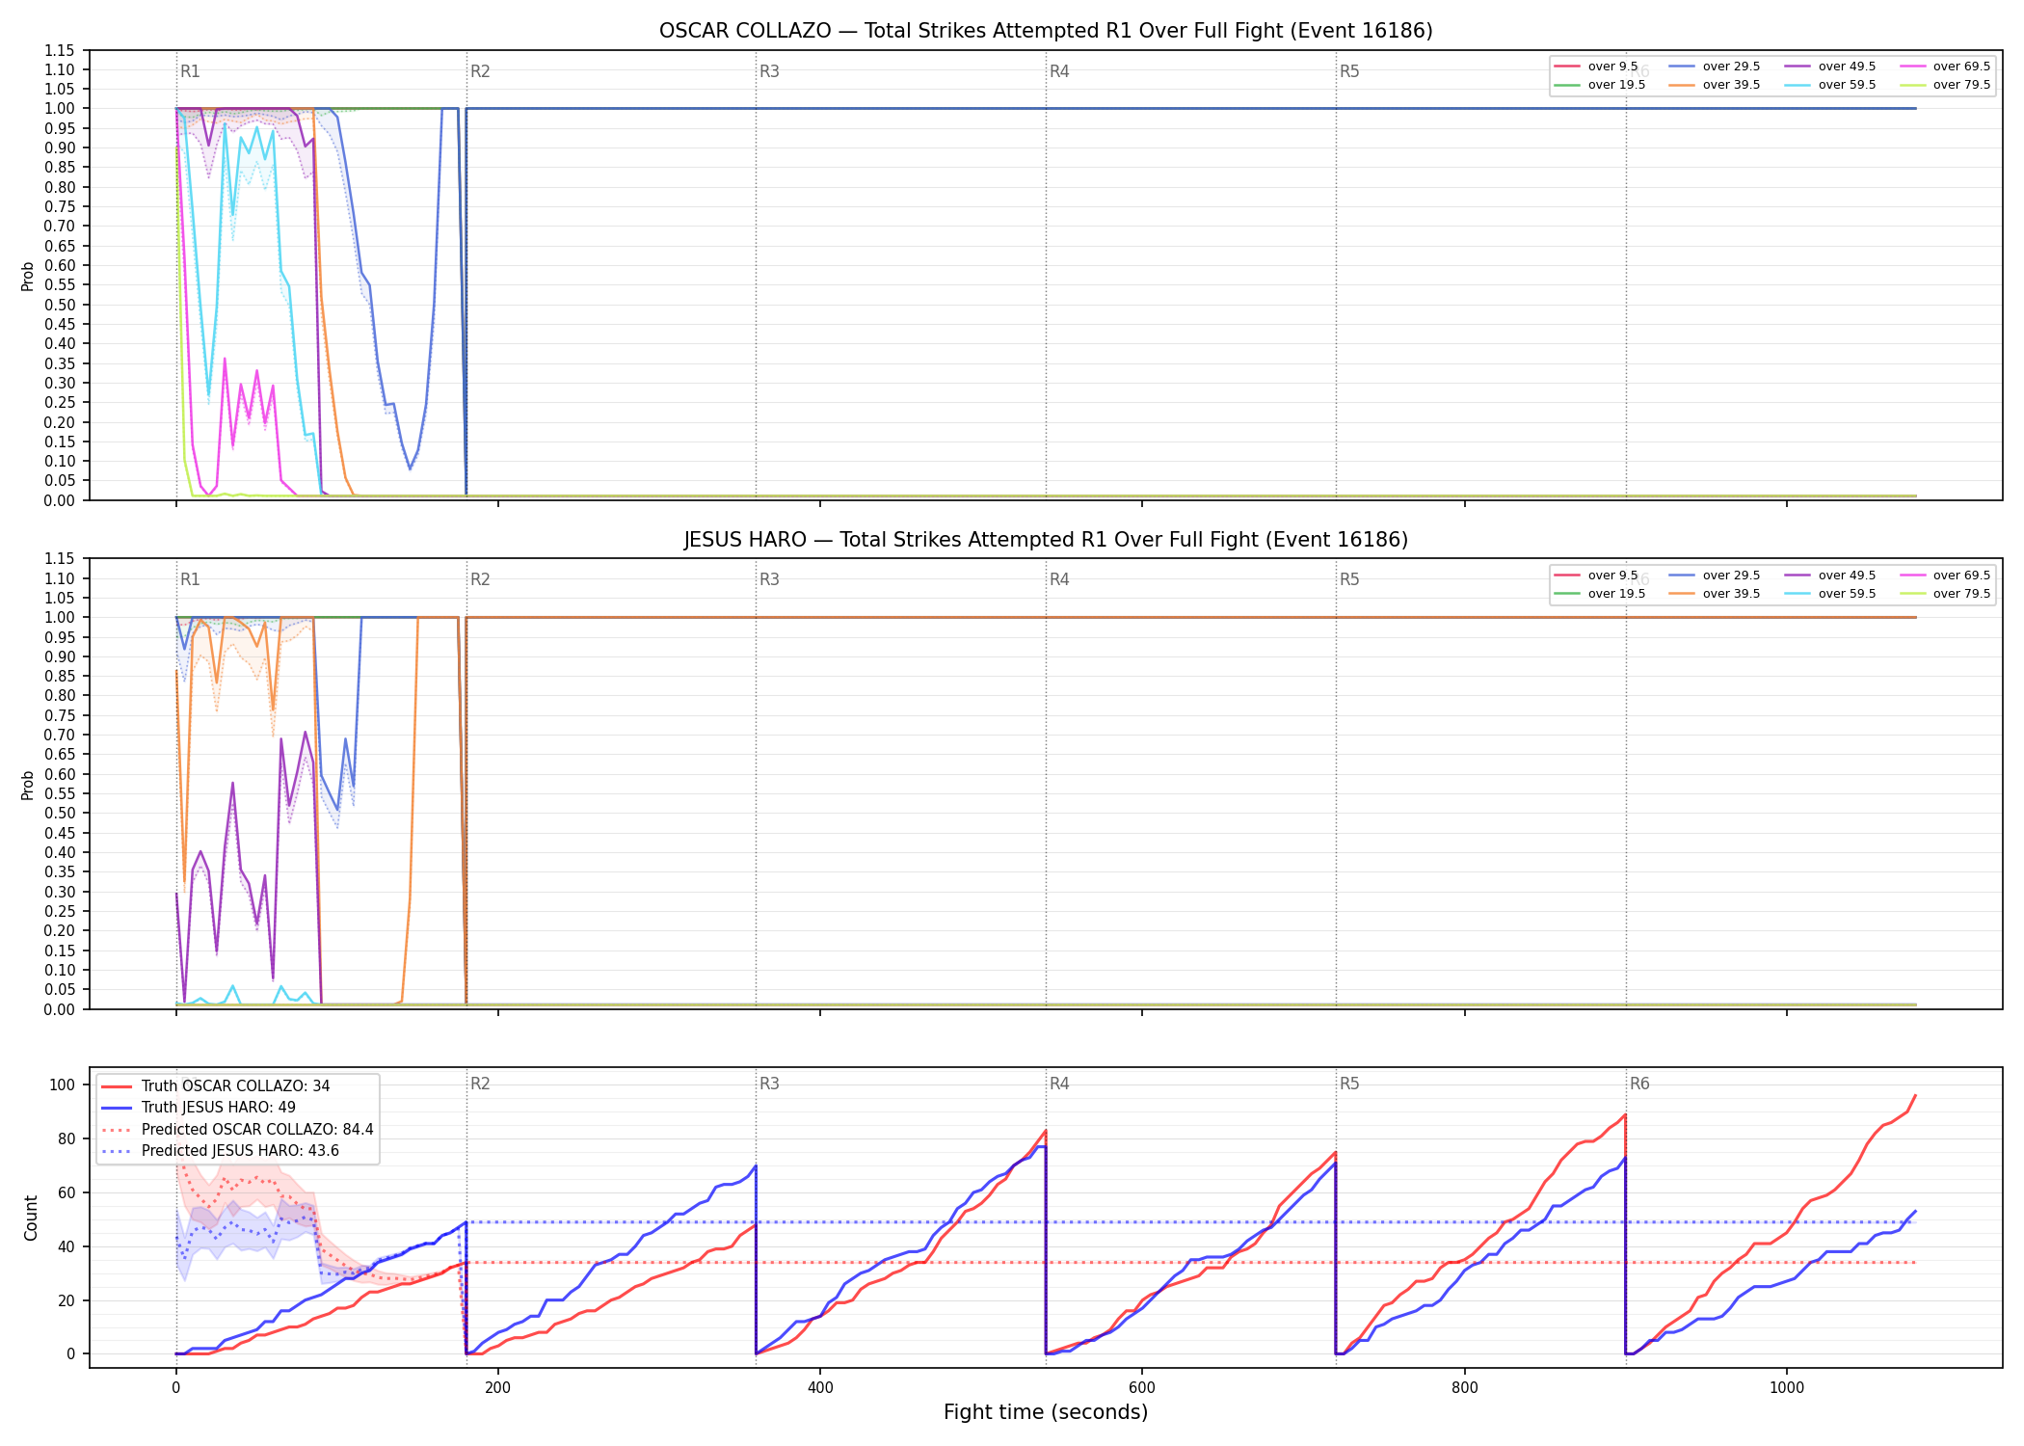Click the '80' tick on the Count axis
This screenshot has width=2024, height=1446.
pyautogui.click(x=66, y=1138)
